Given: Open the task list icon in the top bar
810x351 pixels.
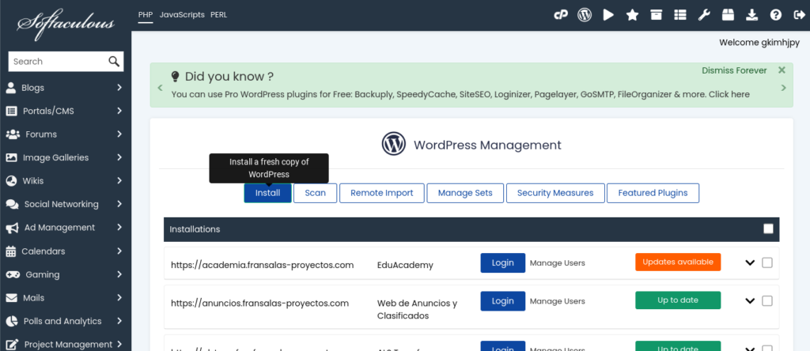Looking at the screenshot, I should click(x=679, y=15).
